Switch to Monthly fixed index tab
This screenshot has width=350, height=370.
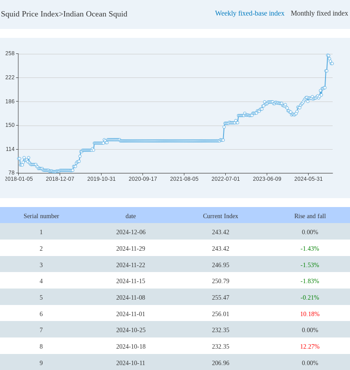tap(319, 13)
